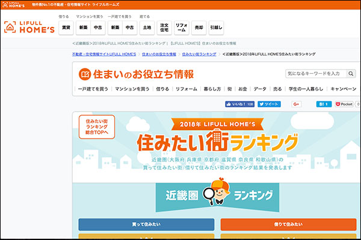This screenshot has height=240, width=361.
Task: Click the search magnifier icon
Action: [351, 74]
